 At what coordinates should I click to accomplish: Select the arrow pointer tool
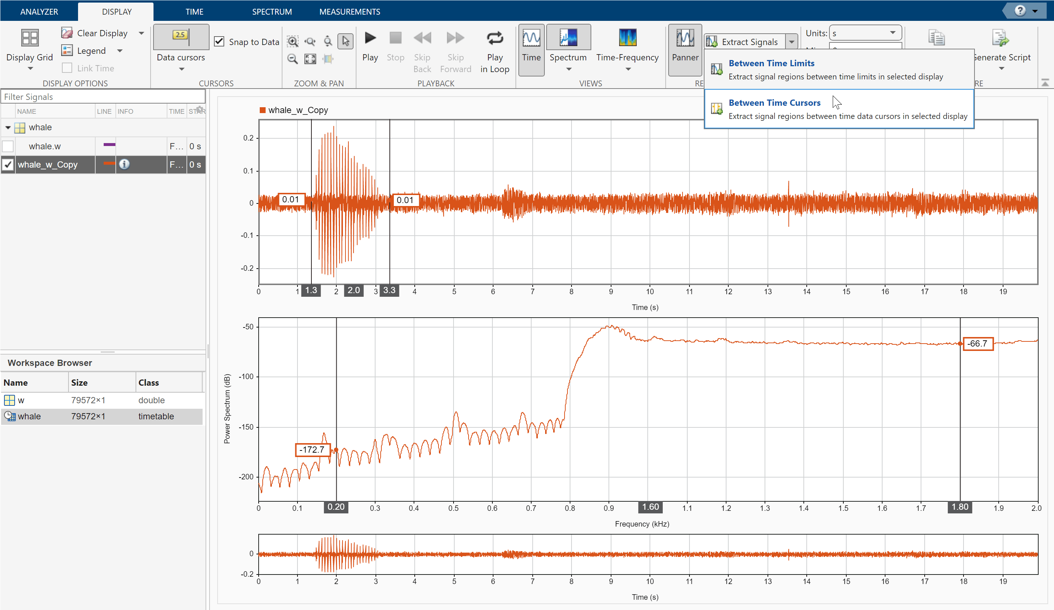click(345, 41)
